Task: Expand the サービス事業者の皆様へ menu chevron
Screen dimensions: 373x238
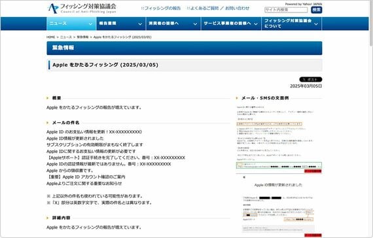Action: (x=256, y=24)
